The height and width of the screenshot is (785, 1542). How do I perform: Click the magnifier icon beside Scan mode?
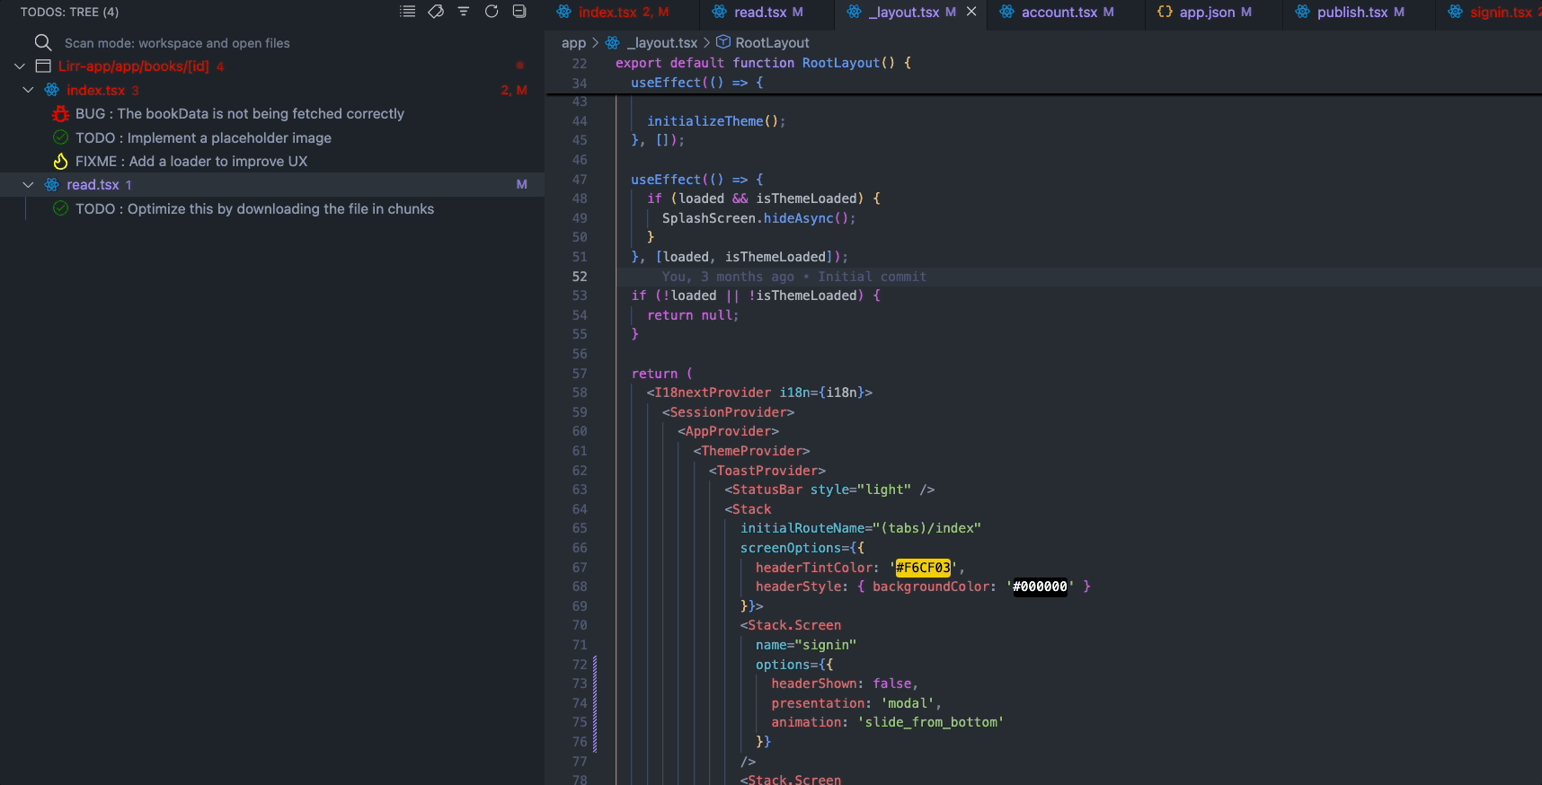(x=42, y=42)
